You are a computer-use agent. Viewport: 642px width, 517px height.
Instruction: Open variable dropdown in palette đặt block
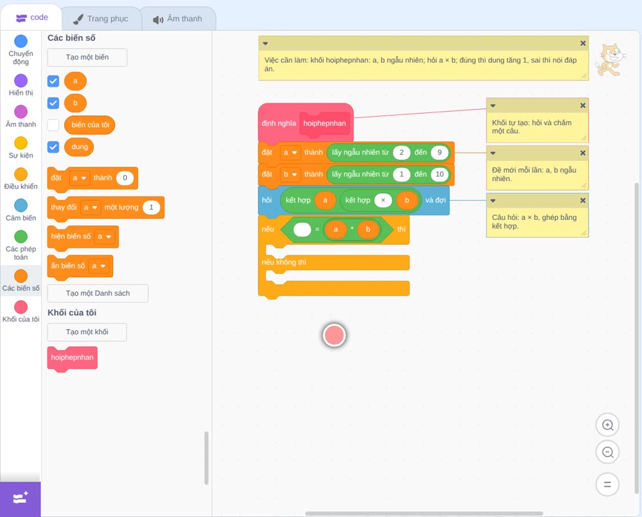(80, 178)
